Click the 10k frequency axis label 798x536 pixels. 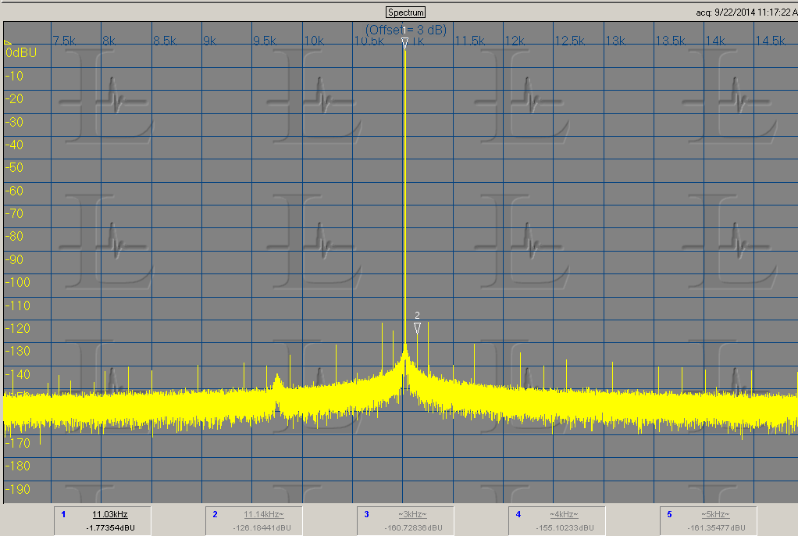point(314,41)
